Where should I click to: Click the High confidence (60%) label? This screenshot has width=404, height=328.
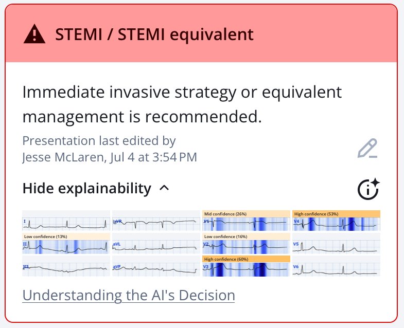point(226,259)
